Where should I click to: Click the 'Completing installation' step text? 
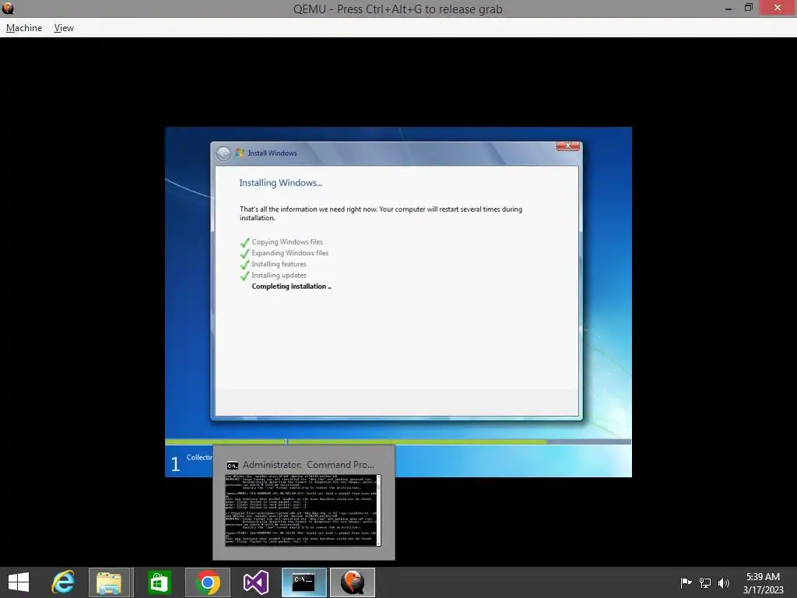[291, 287]
